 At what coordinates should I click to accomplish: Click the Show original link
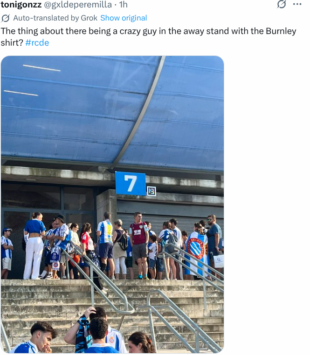coord(124,18)
